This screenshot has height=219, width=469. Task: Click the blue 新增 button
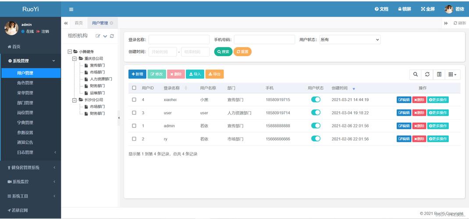click(x=137, y=74)
